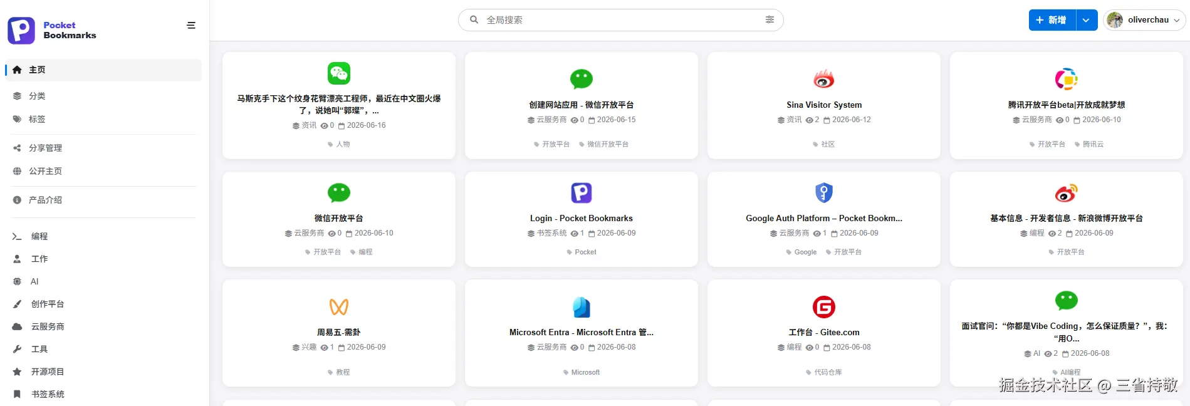The image size is (1190, 406).
Task: Open the icon on 创建网站应用 card
Action: click(582, 79)
